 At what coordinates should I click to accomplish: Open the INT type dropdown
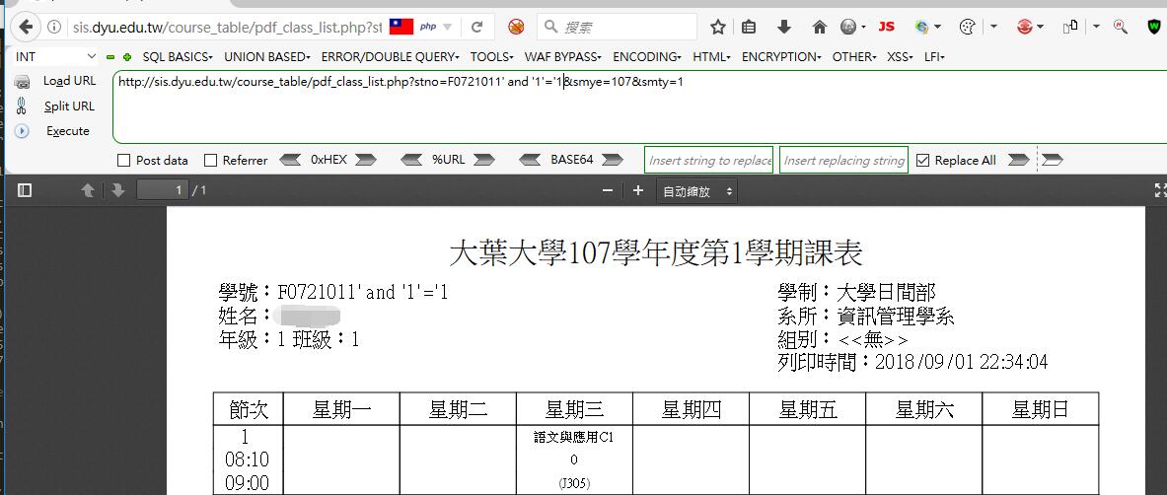56,56
